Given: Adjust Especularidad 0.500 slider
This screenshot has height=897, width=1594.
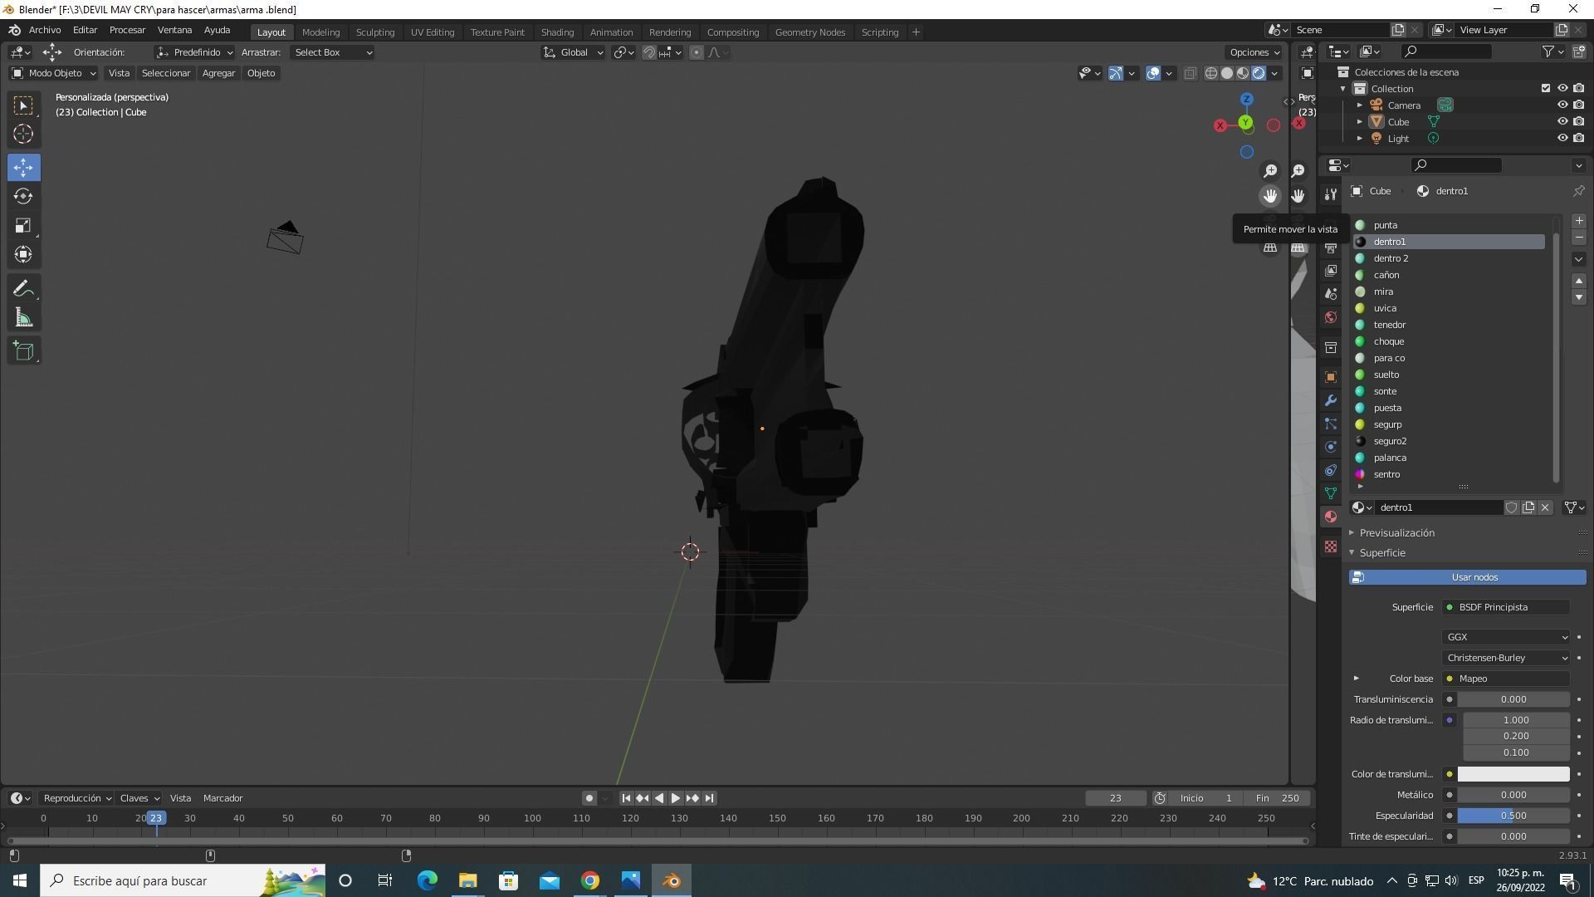Looking at the screenshot, I should pos(1513,816).
